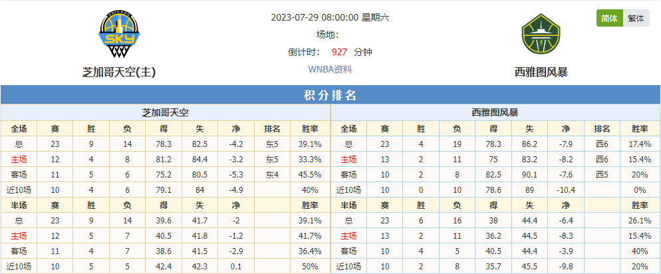Click Chicago's home points scored 81.2
Image resolution: width=661 pixels, height=274 pixels.
point(164,160)
